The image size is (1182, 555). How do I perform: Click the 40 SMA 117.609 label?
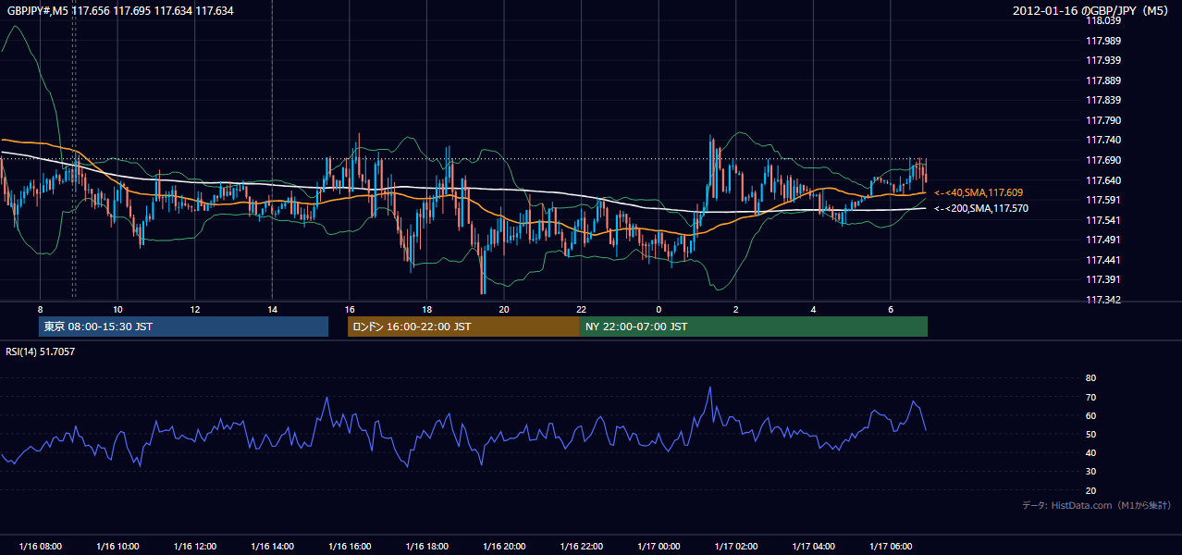[x=979, y=192]
